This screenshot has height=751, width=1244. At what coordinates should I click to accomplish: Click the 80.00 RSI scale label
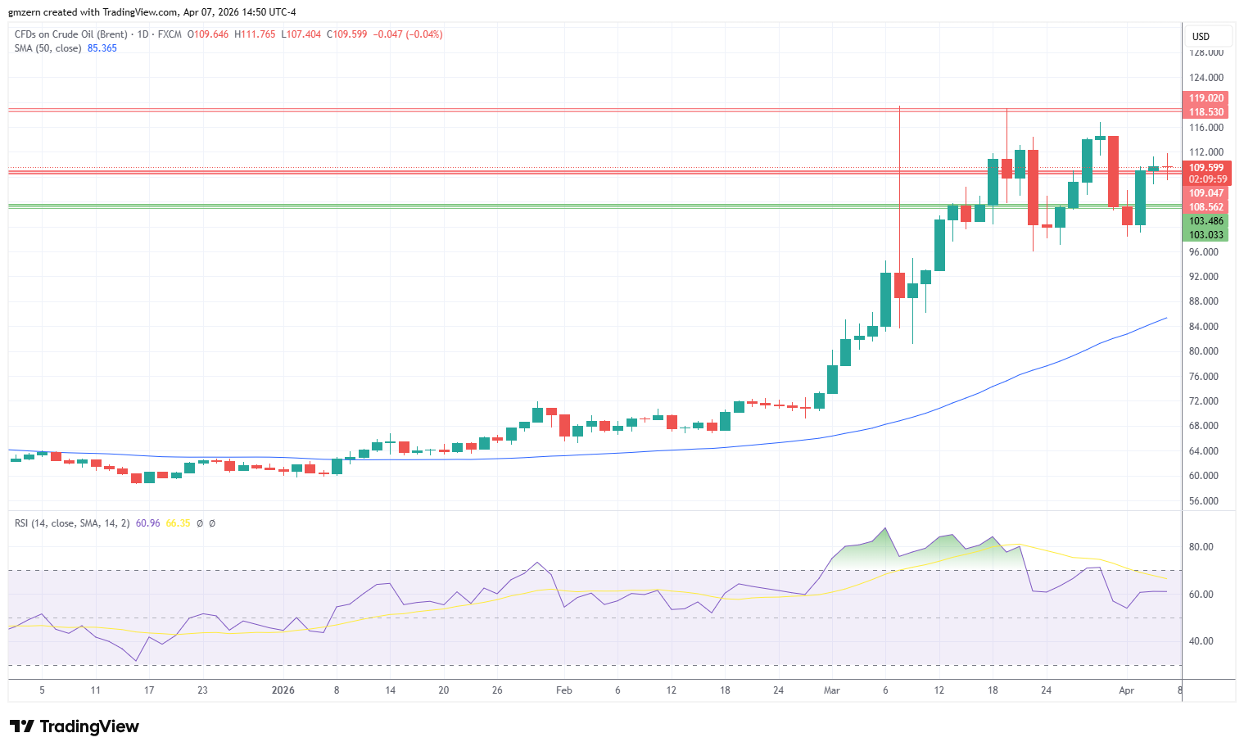point(1201,547)
